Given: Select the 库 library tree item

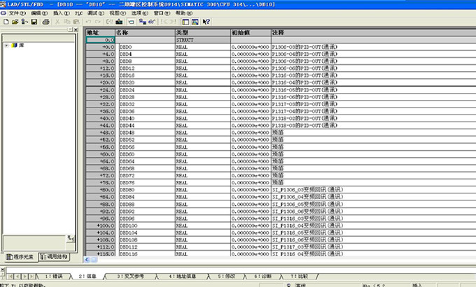Looking at the screenshot, I should point(22,45).
